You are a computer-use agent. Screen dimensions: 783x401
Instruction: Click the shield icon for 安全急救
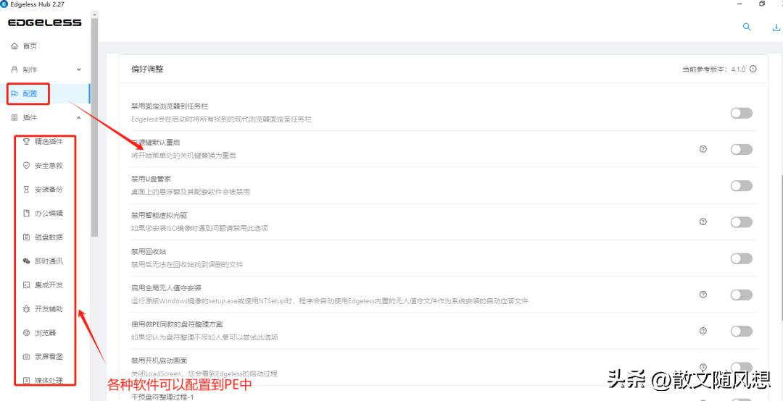coord(27,166)
